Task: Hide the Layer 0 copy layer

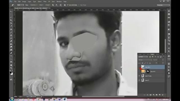Action: [139, 76]
